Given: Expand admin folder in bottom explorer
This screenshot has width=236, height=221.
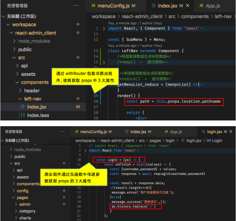Looking at the screenshot, I should tap(16, 204).
